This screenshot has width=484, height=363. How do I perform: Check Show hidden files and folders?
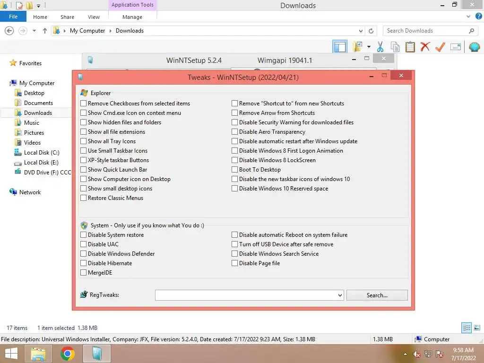tap(83, 122)
